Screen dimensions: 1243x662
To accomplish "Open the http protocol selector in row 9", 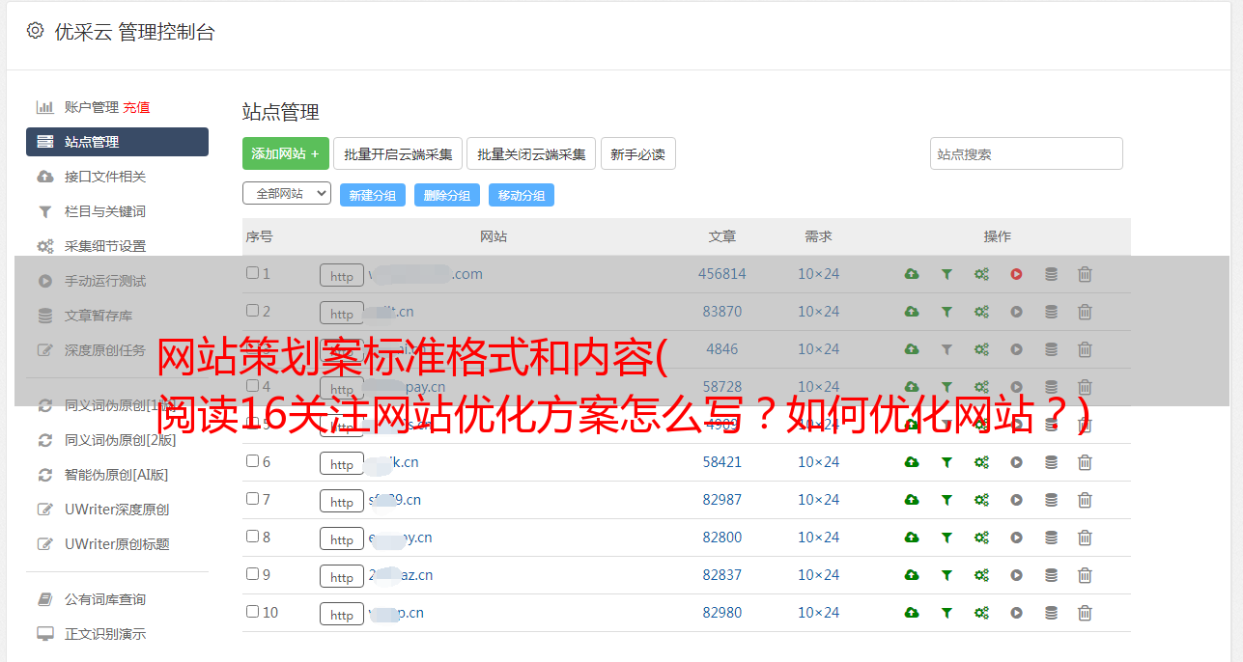I will click(x=342, y=577).
